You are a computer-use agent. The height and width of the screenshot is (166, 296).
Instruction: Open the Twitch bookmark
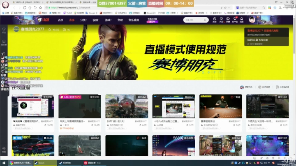[68, 13]
